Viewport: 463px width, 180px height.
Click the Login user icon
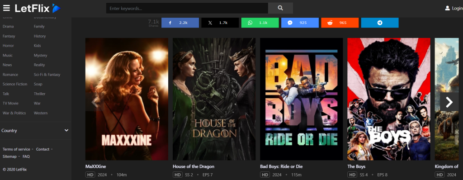(447, 8)
